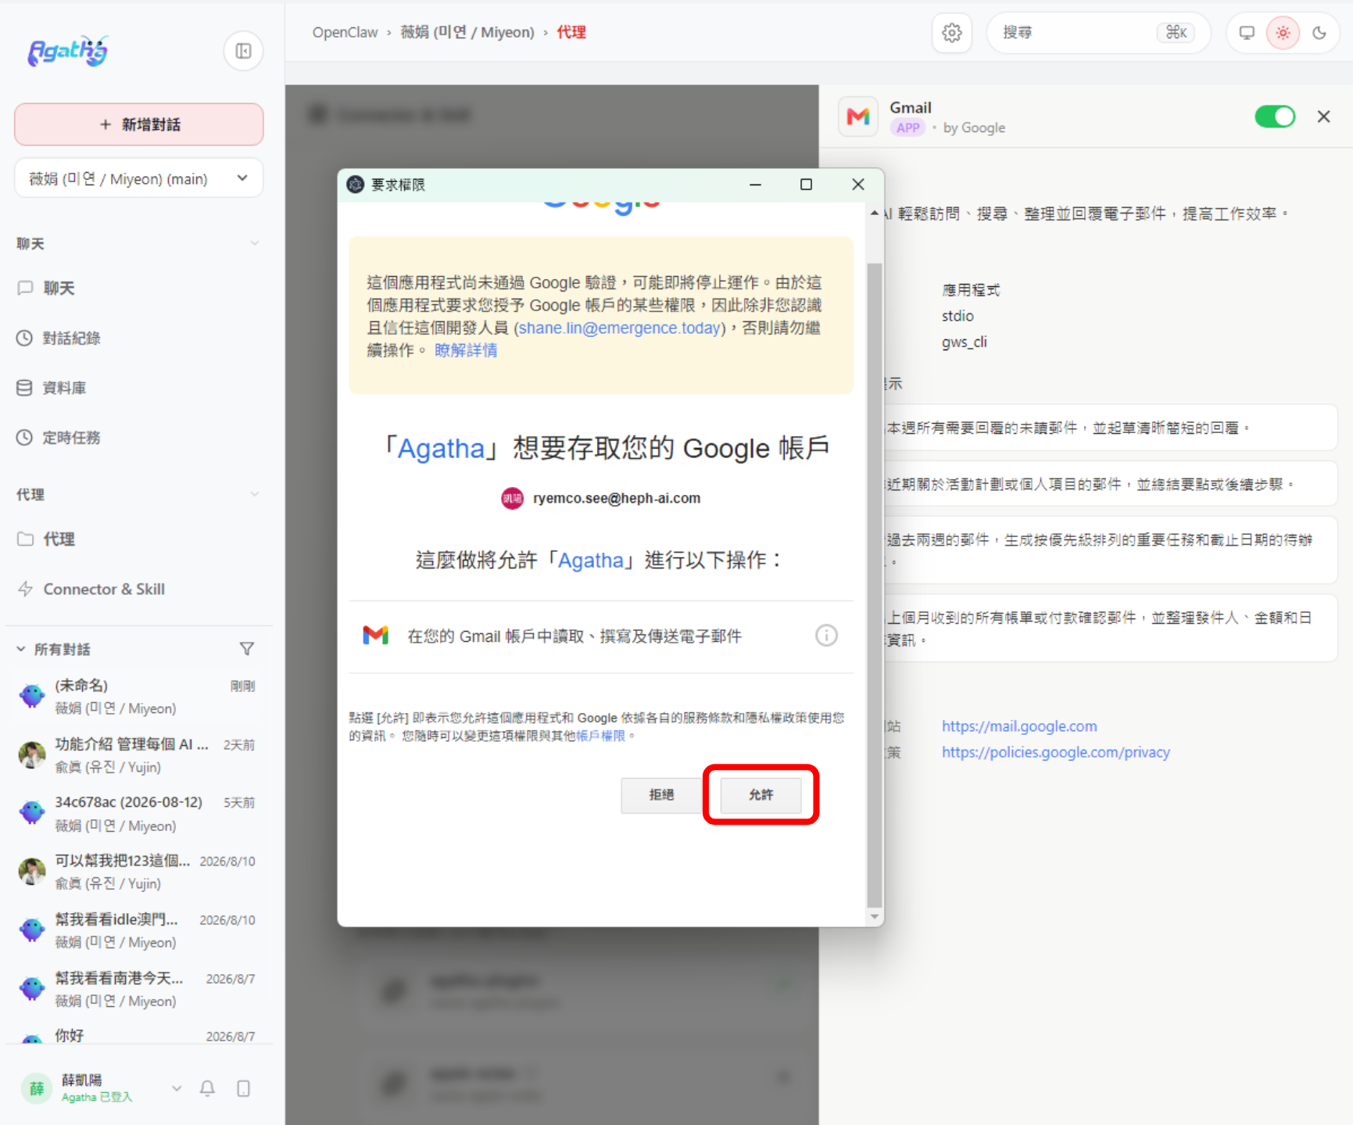Select the 本週所有需要回覆的未讀郵件 prompt
Image resolution: width=1353 pixels, height=1125 pixels.
[1110, 428]
